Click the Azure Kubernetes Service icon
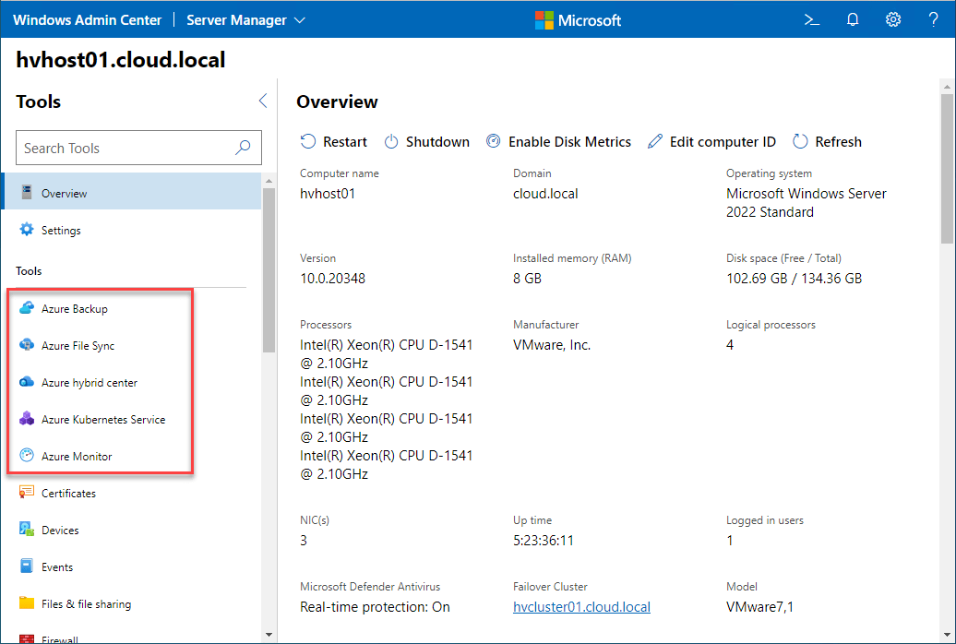 [26, 419]
